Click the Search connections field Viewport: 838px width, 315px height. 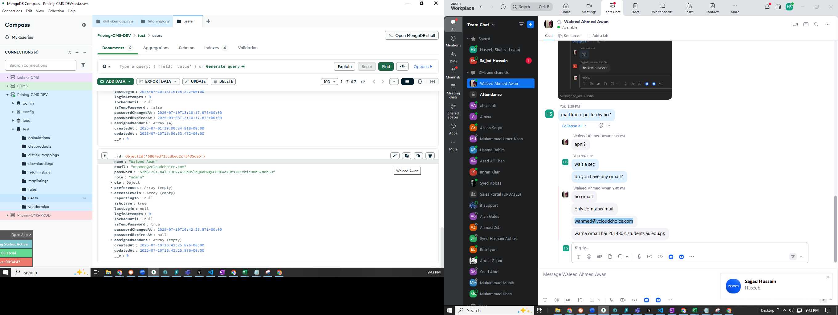41,65
